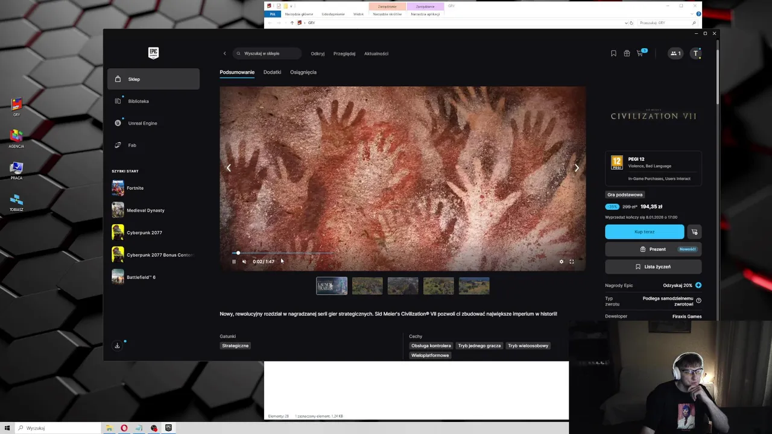This screenshot has height=434, width=772.
Task: Select the second media thumbnail
Action: click(x=367, y=286)
